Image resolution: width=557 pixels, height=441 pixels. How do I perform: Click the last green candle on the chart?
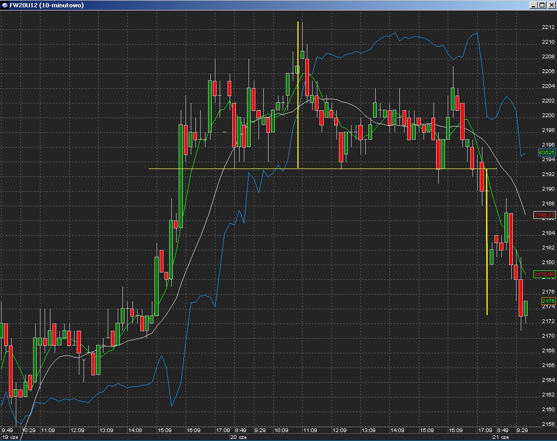[525, 308]
